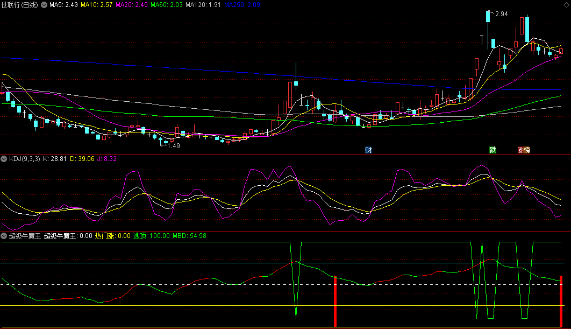Click the green 逃顶 indicator value

tap(152, 235)
